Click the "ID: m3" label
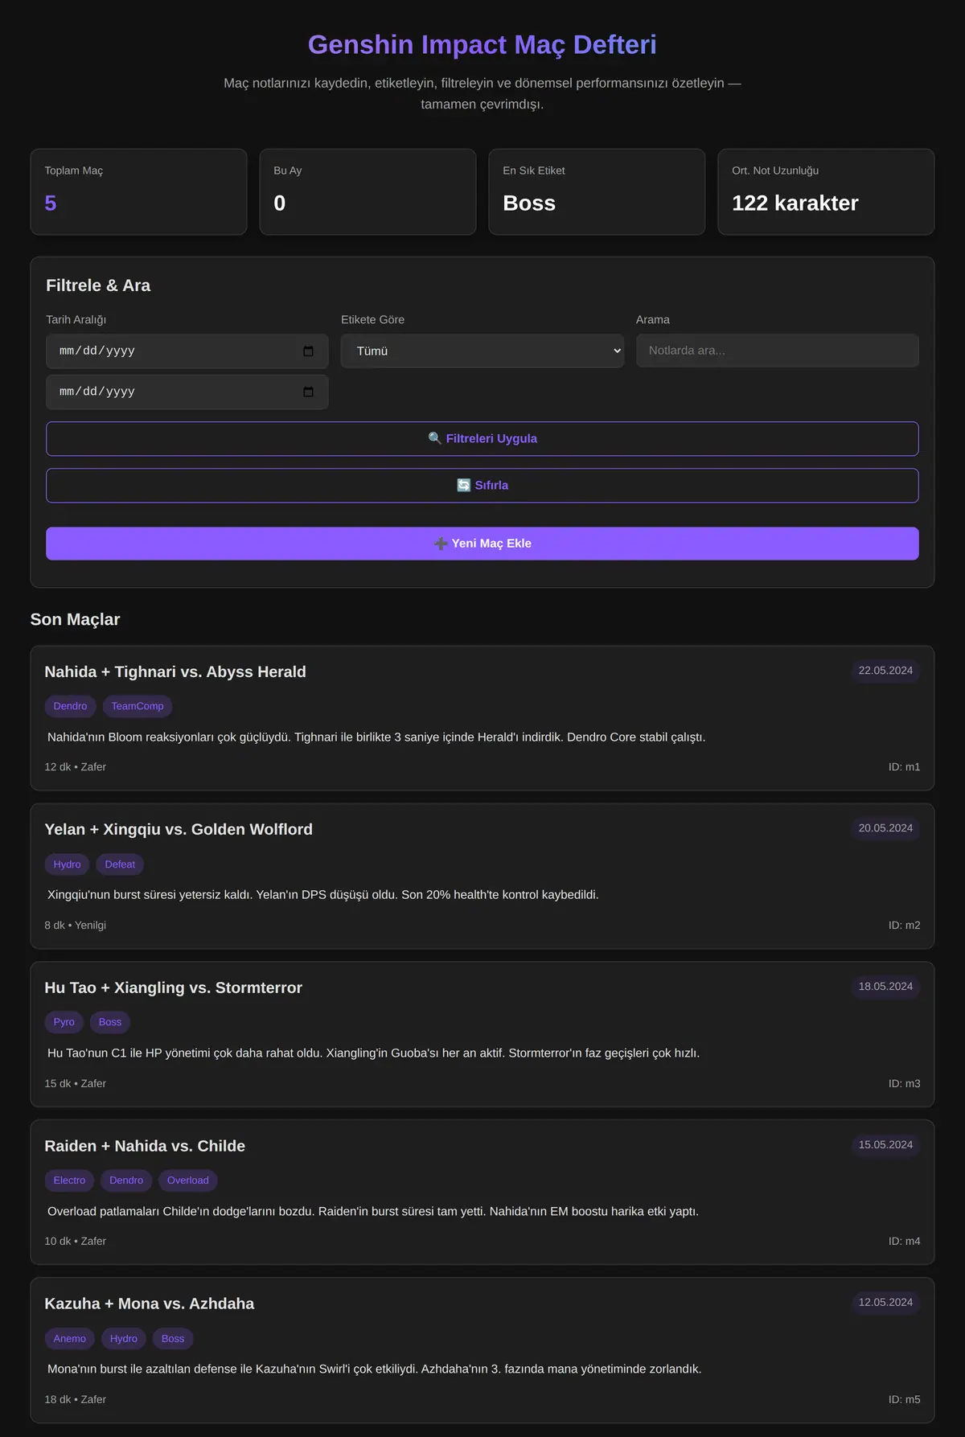Screen dimensions: 965x1437 click(904, 1084)
